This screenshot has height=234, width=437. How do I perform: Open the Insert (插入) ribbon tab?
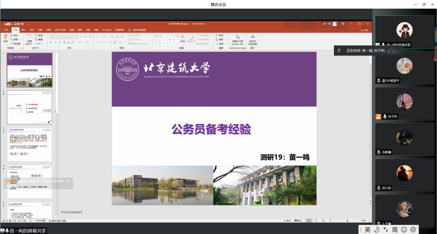24,30
